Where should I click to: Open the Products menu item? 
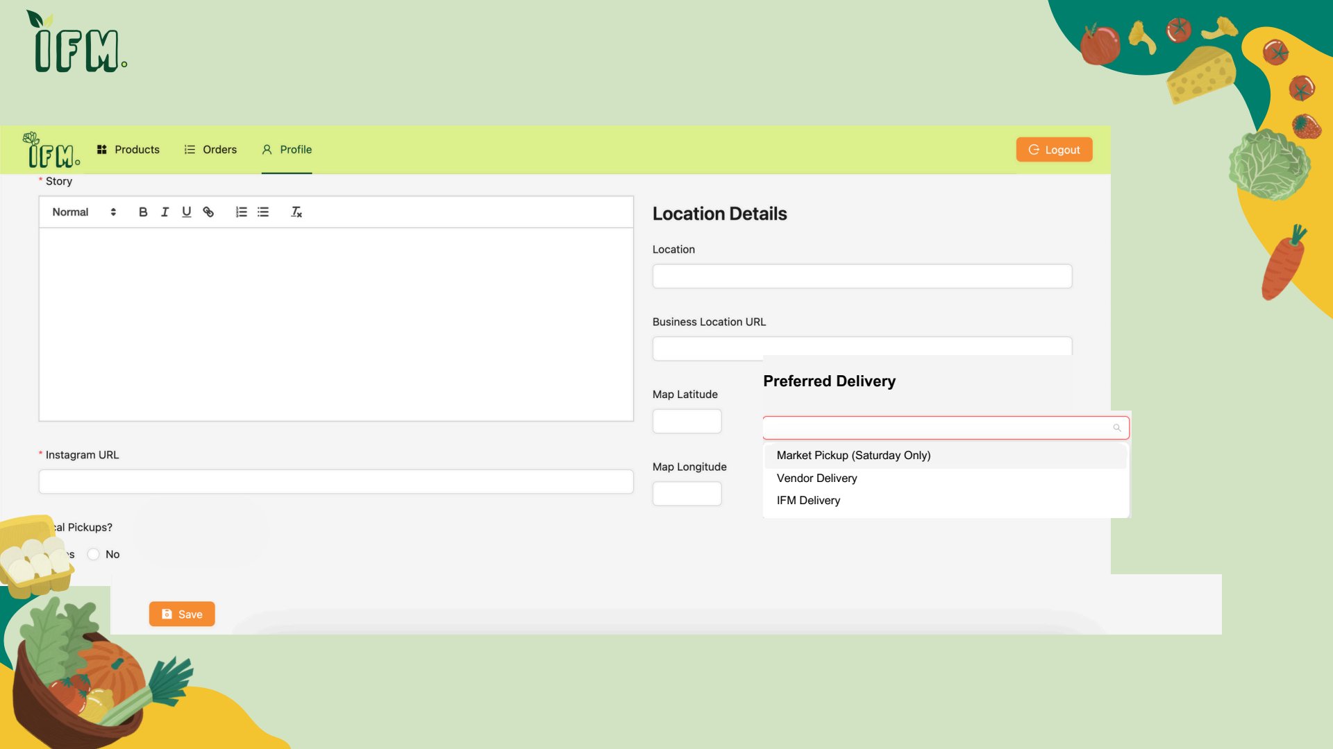(x=128, y=150)
